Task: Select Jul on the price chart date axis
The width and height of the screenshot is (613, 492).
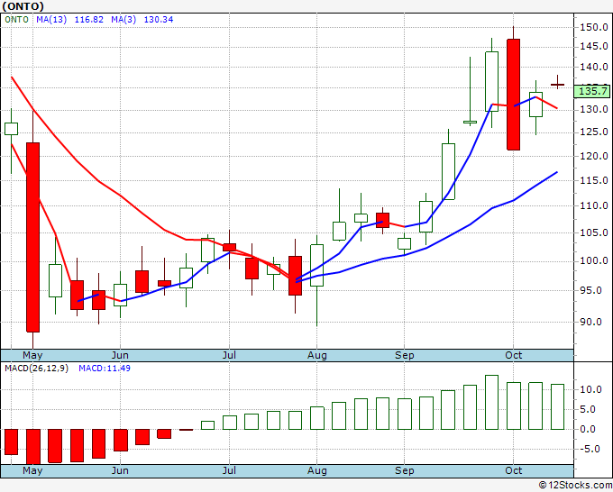Action: [229, 355]
